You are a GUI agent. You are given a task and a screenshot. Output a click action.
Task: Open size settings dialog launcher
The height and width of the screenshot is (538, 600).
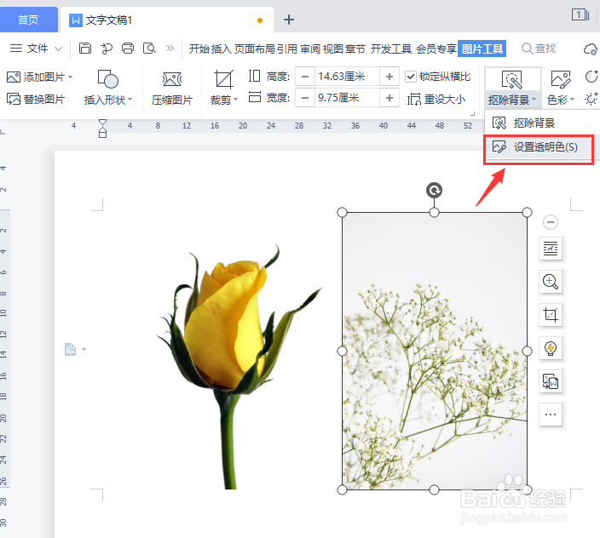472,113
